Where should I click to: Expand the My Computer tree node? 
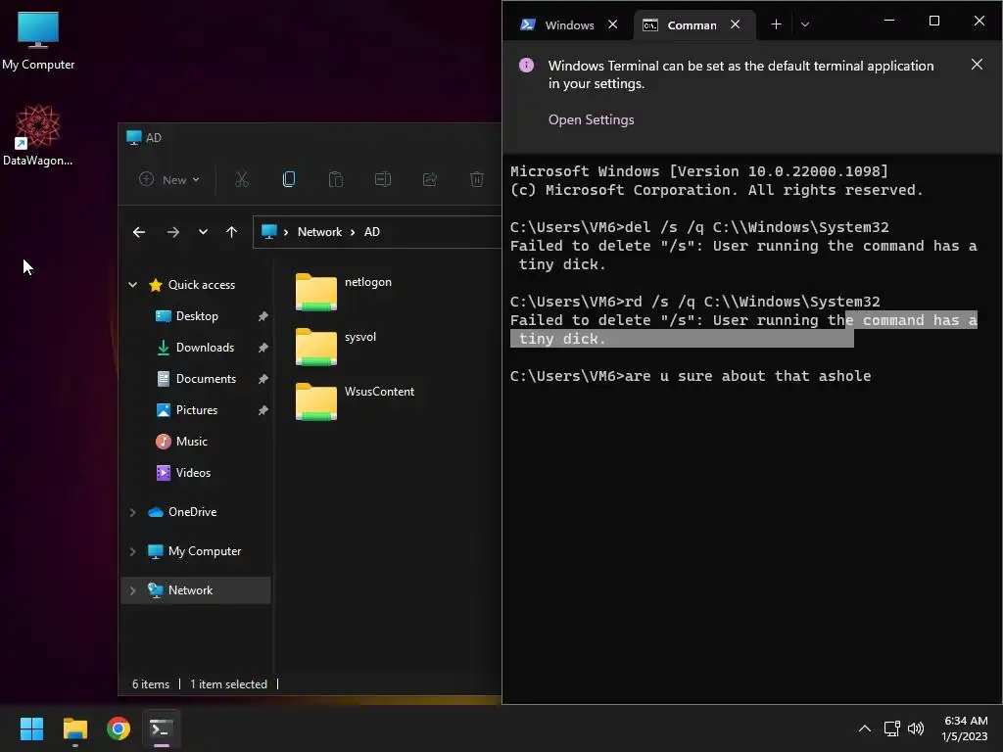(133, 551)
